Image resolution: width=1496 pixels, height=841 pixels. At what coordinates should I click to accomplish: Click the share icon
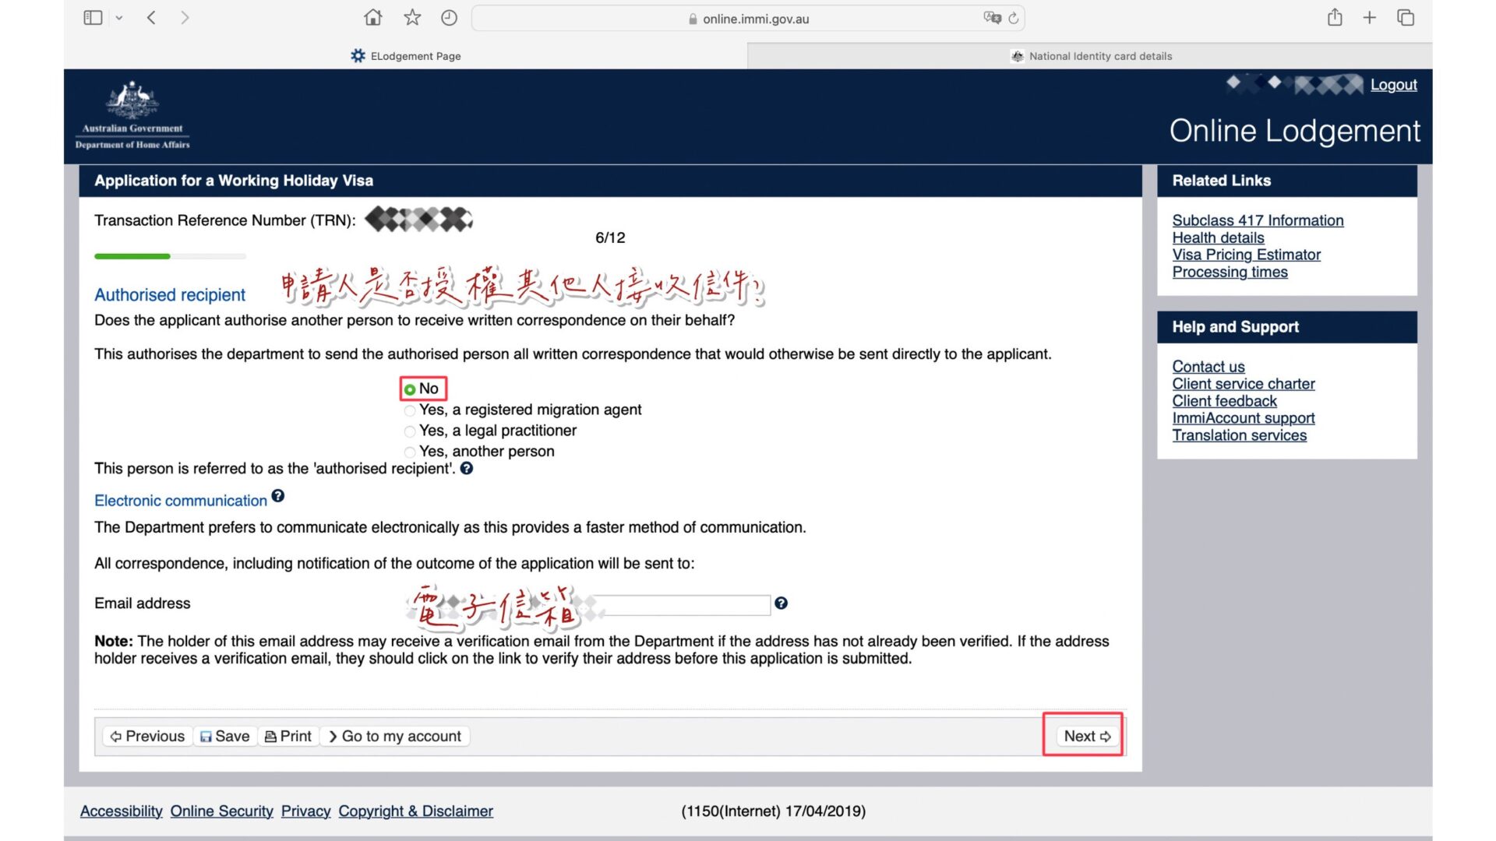(1335, 18)
